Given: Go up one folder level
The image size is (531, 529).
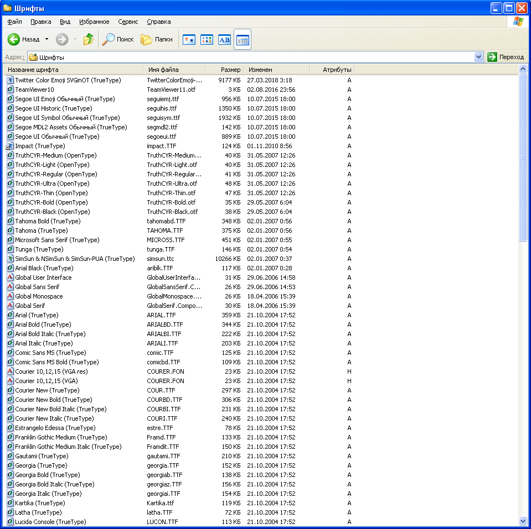Looking at the screenshot, I should (x=89, y=39).
